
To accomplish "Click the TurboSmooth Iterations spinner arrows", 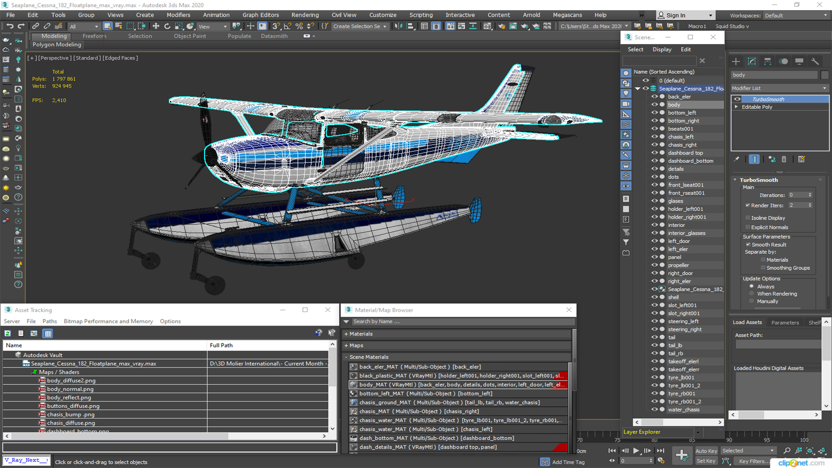I will [810, 195].
